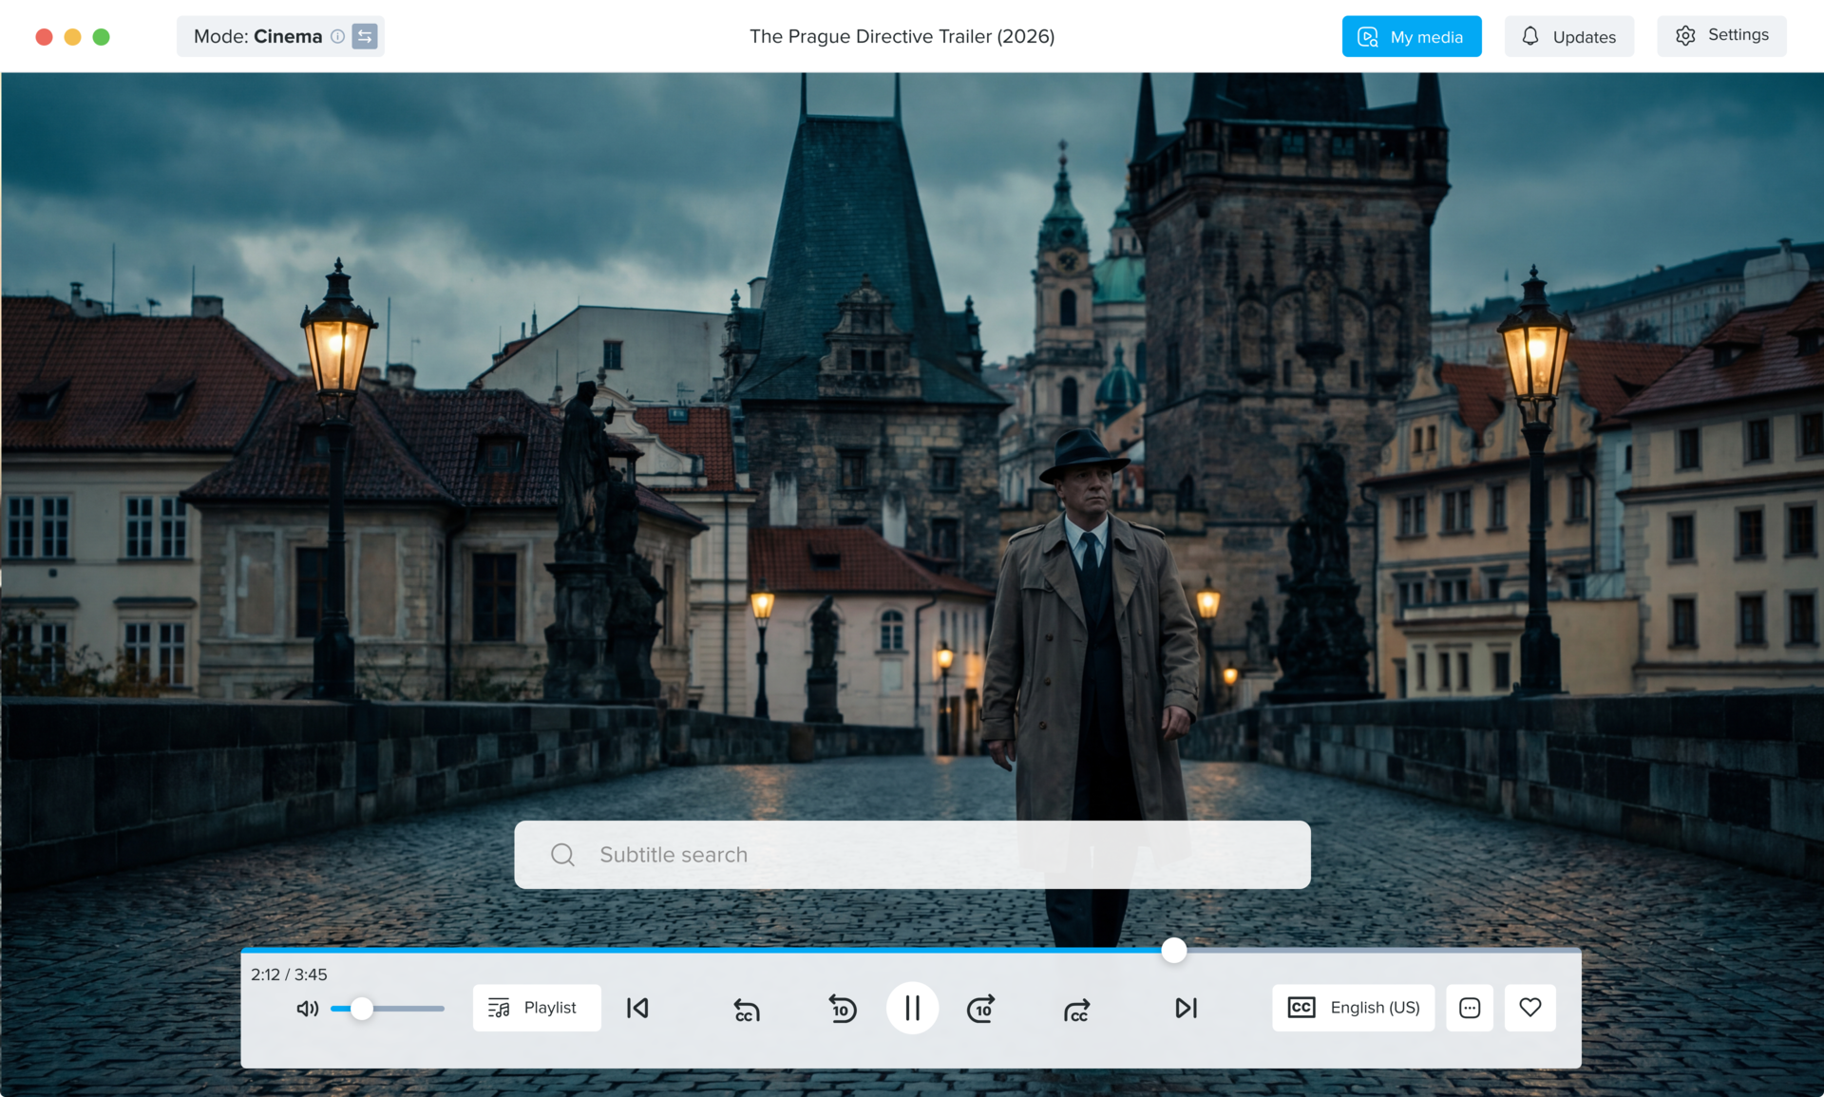Add video to favorites with the heart

pyautogui.click(x=1529, y=1008)
